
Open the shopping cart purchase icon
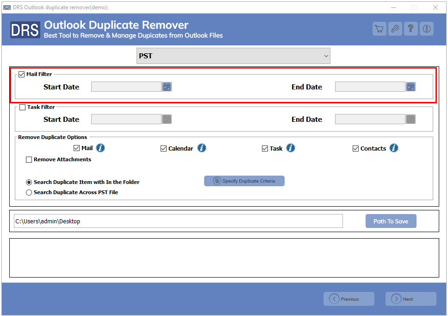[x=379, y=29]
